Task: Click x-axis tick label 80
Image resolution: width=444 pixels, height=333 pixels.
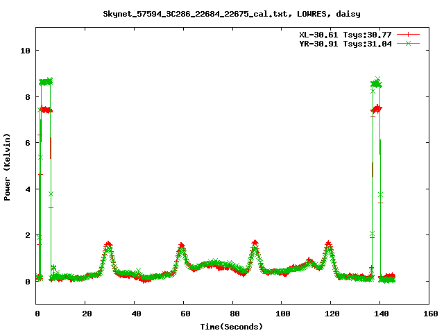Action: pos(234,314)
